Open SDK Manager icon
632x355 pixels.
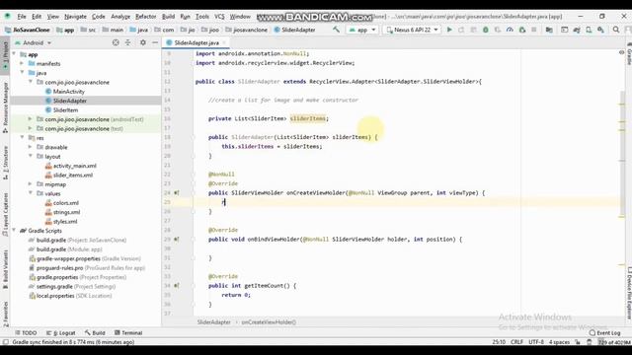pyautogui.click(x=600, y=30)
